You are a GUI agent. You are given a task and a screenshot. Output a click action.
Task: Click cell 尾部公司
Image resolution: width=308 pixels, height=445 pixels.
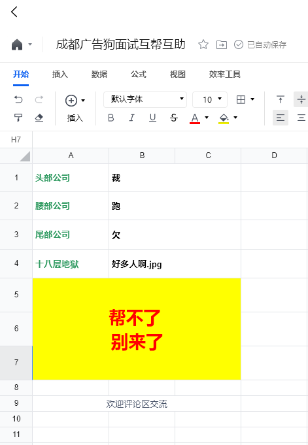71,235
